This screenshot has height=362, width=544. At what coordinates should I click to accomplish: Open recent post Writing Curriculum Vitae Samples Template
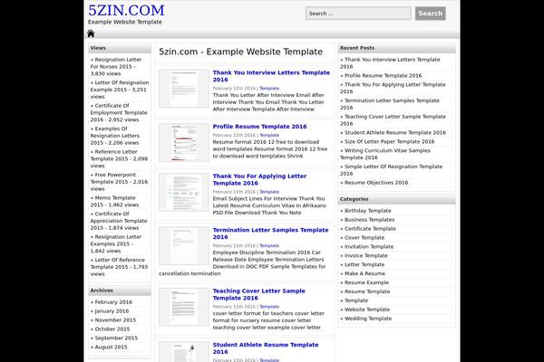[385, 154]
